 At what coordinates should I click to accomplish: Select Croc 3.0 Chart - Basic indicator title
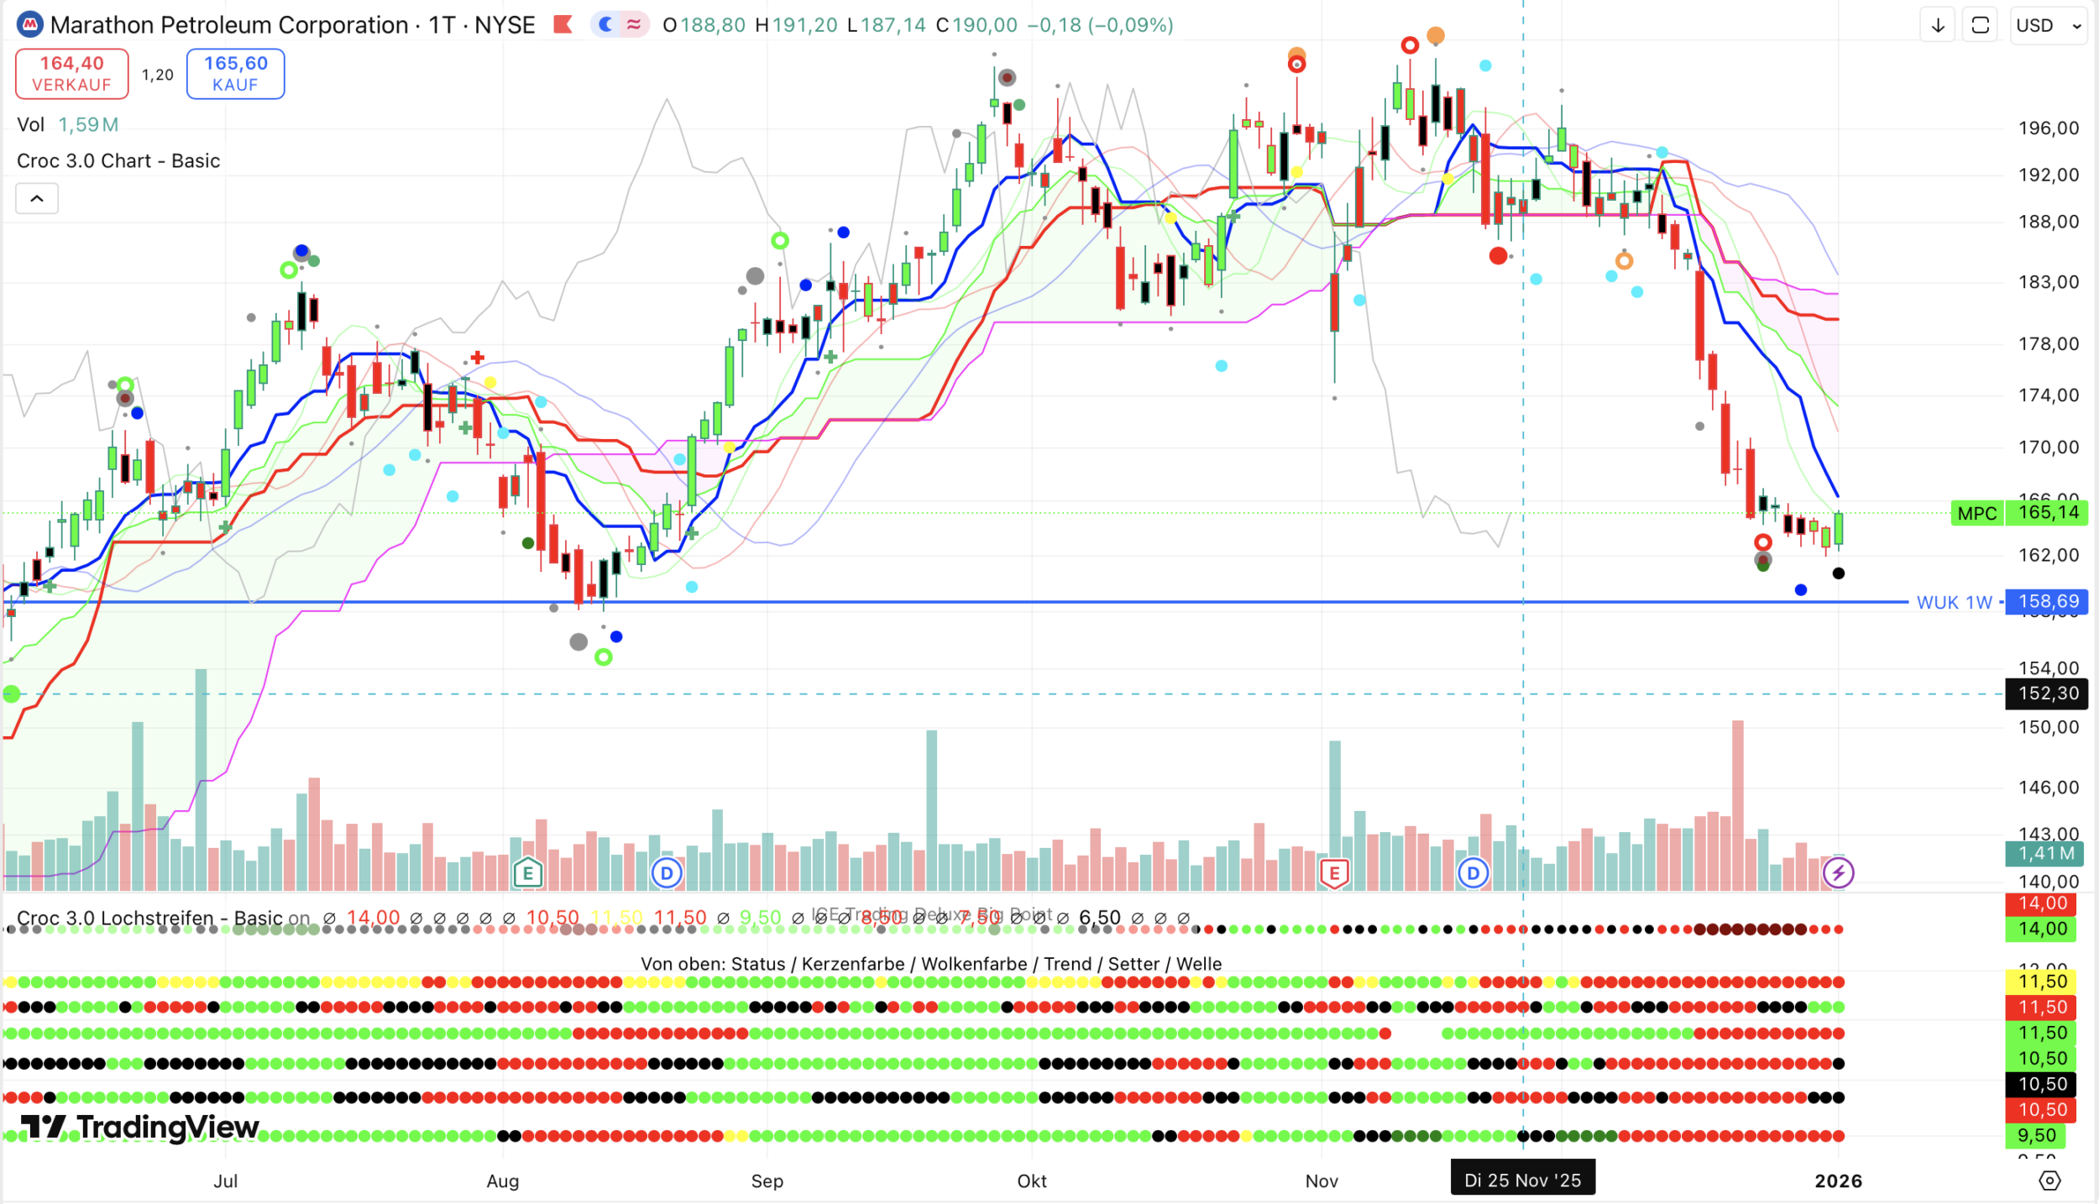tap(118, 161)
